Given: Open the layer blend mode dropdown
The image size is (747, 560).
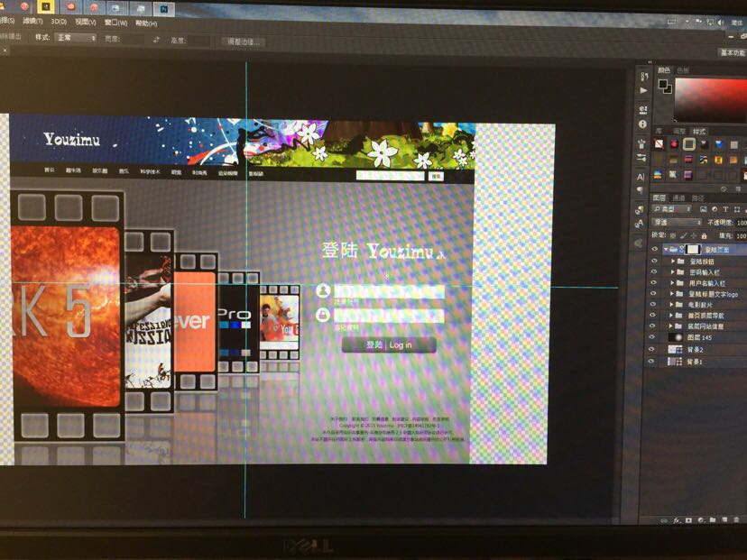Looking at the screenshot, I should tap(677, 223).
